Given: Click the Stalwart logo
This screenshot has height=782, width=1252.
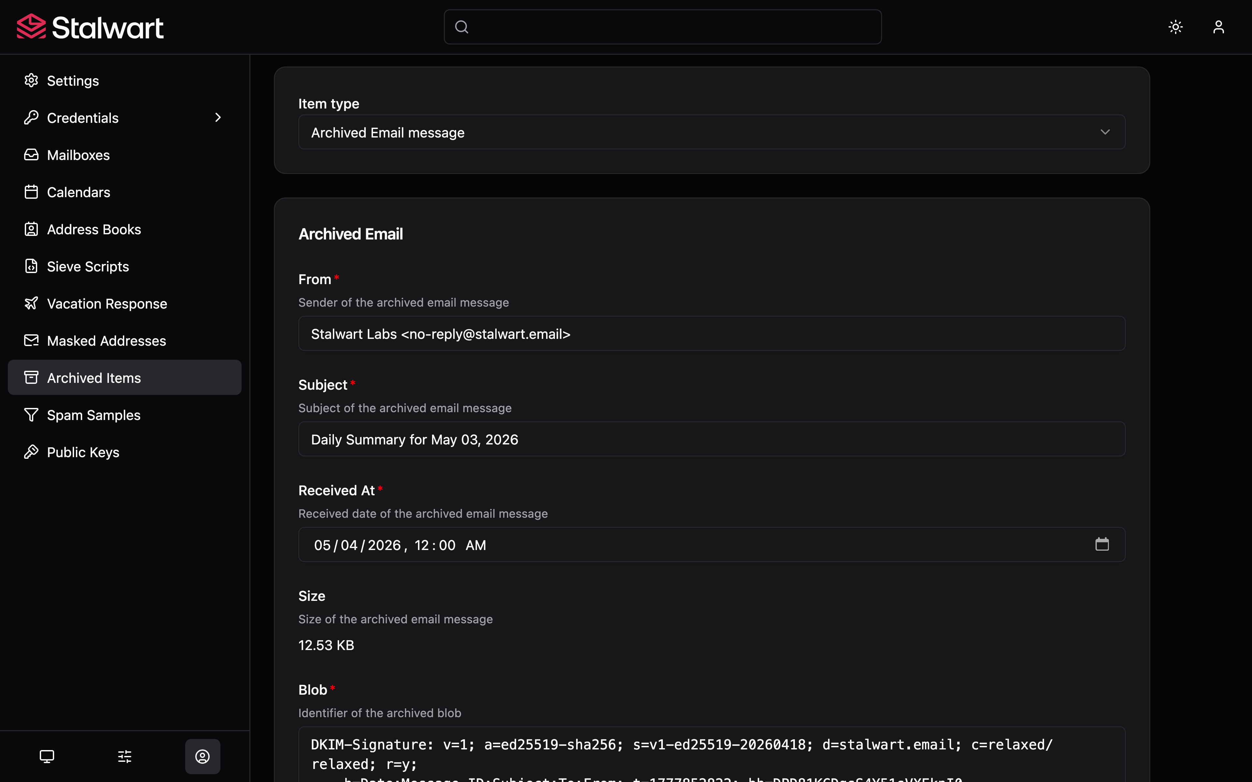Looking at the screenshot, I should [90, 27].
